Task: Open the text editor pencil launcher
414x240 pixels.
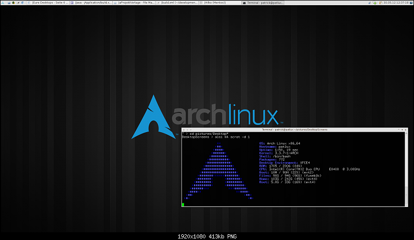Action: point(18,3)
